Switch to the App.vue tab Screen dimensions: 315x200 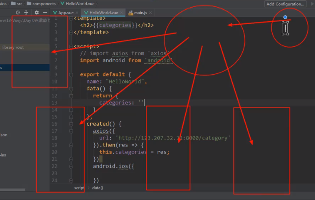point(66,13)
